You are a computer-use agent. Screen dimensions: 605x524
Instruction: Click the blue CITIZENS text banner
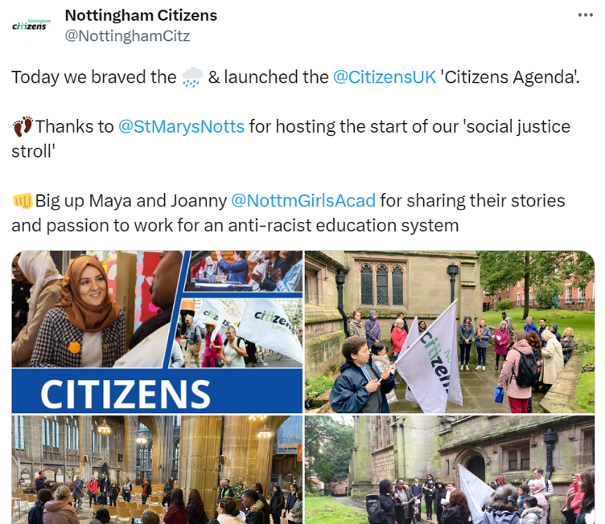(x=157, y=391)
